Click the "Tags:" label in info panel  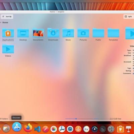[x=129, y=68]
